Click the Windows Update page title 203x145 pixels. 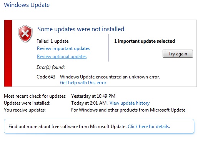click(27, 5)
